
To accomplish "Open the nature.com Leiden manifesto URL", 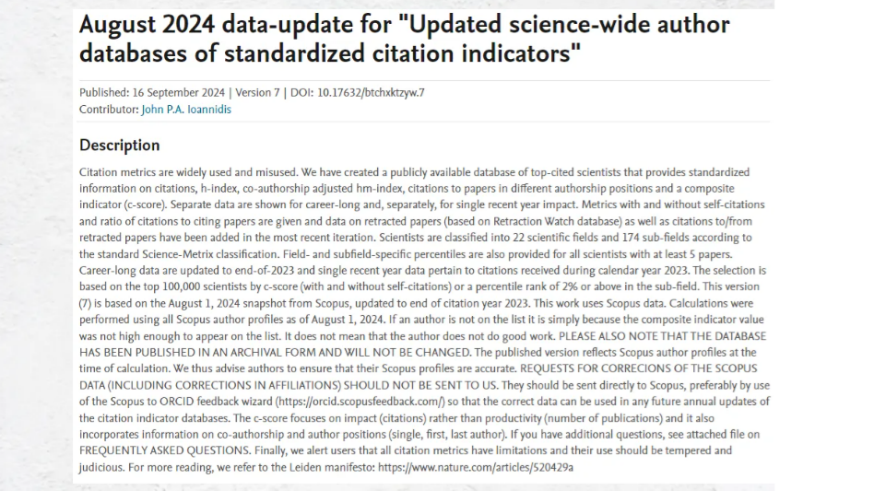I will (x=476, y=467).
